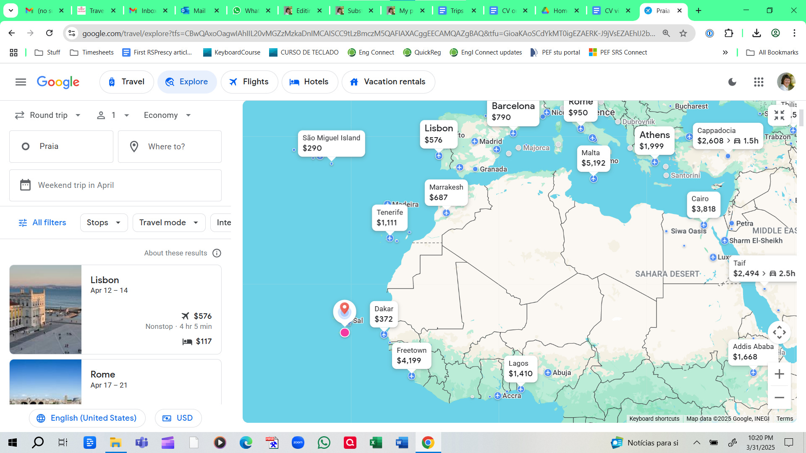Screen dimensions: 806x453
Task: Open the main hamburger menu
Action: 21,82
